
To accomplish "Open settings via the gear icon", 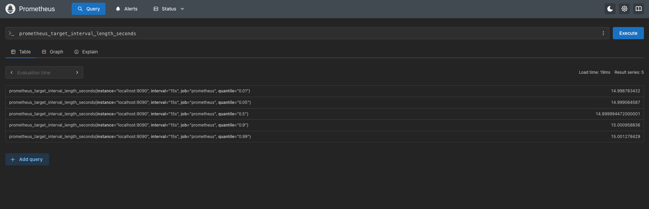I will coord(624,9).
